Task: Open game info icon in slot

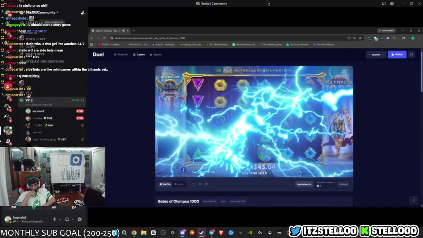Action: tap(183, 170)
